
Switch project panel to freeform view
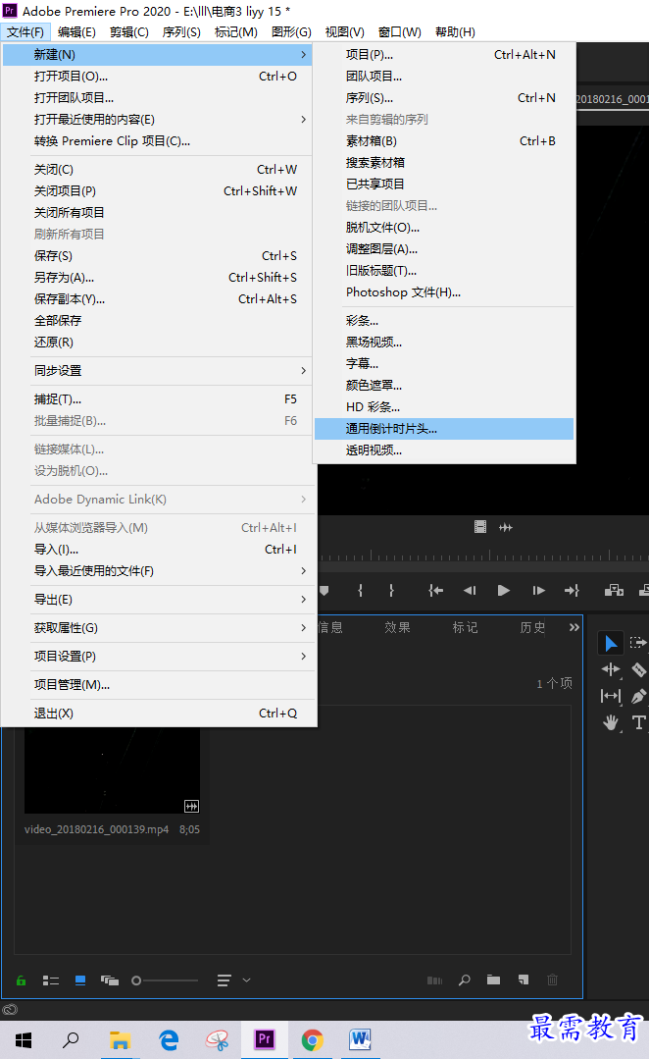tap(109, 980)
